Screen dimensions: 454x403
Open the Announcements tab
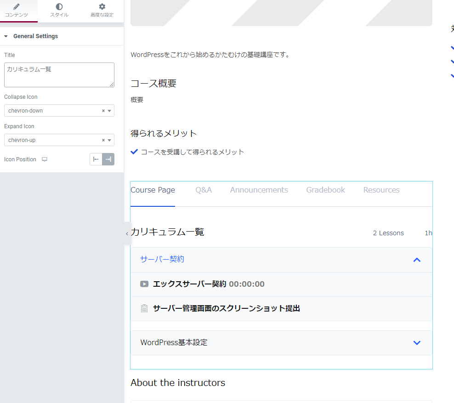(x=259, y=190)
